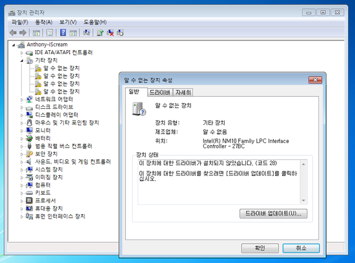This screenshot has width=355, height=263.
Task: Open the 도움말(H) menu
Action: [x=95, y=22]
